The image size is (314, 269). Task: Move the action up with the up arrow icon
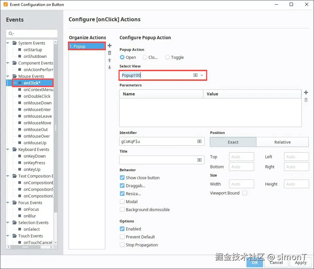110,60
